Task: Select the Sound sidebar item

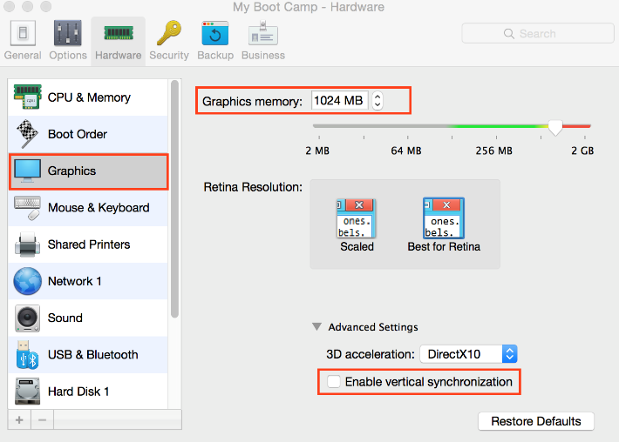Action: (65, 318)
